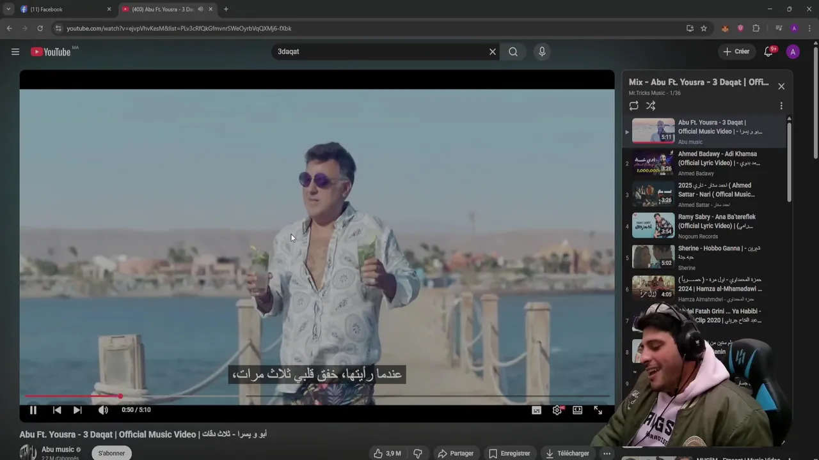Clear the search box with the X
This screenshot has height=460, width=819.
click(493, 52)
